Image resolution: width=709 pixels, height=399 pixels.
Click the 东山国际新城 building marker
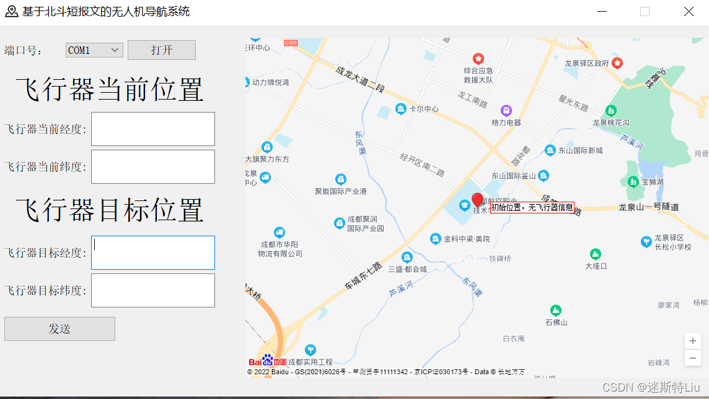tap(550, 150)
